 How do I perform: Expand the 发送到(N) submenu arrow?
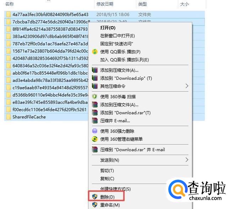click(187, 160)
